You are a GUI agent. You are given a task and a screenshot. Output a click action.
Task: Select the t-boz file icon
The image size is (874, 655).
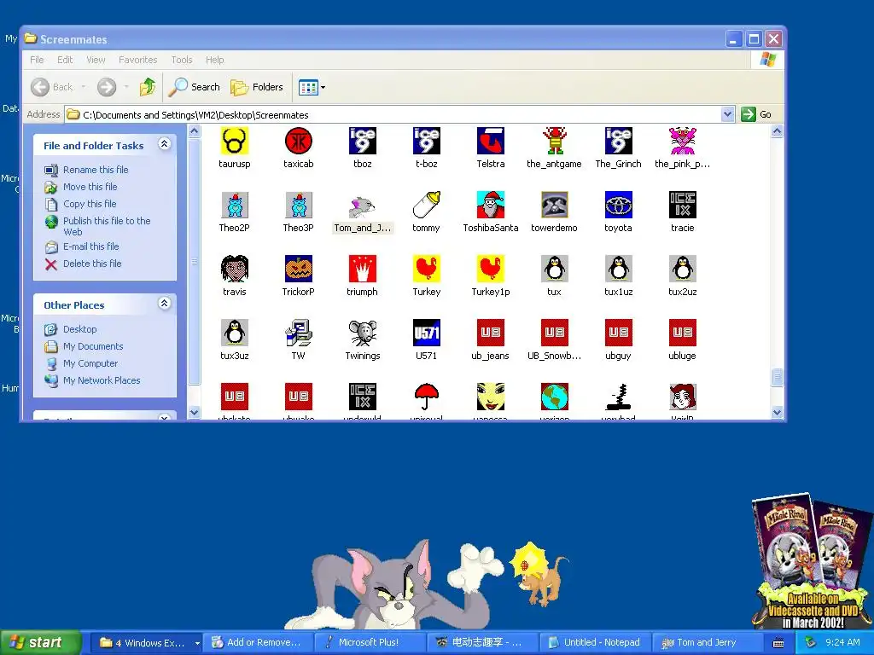(x=427, y=141)
